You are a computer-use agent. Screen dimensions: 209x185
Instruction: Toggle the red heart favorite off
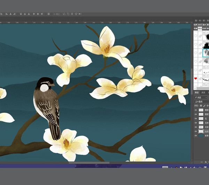[x=195, y=78]
